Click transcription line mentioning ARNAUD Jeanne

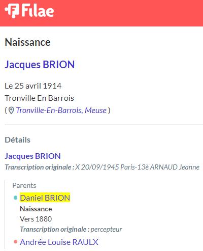click(x=102, y=167)
